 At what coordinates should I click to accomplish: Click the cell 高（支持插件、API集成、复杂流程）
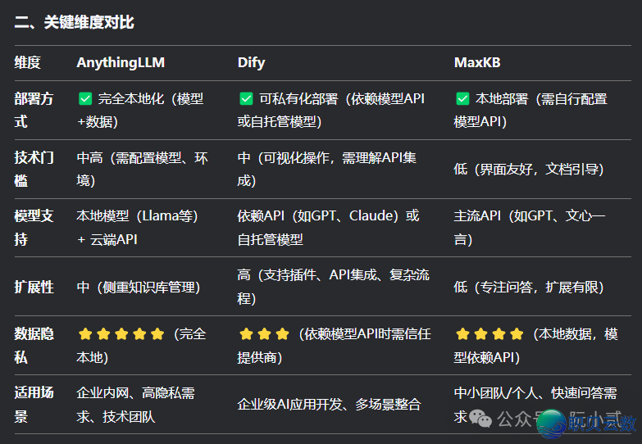click(x=333, y=287)
